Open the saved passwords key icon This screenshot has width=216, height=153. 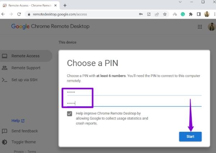(x=141, y=14)
